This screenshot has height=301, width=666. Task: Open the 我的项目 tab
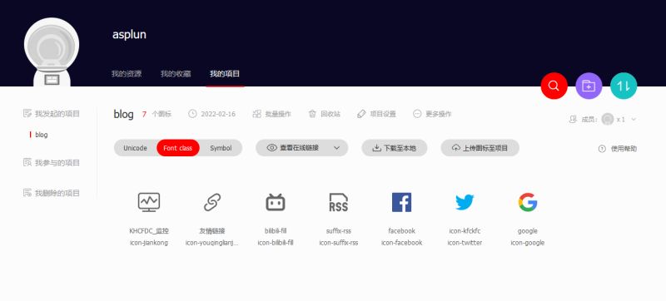[225, 74]
